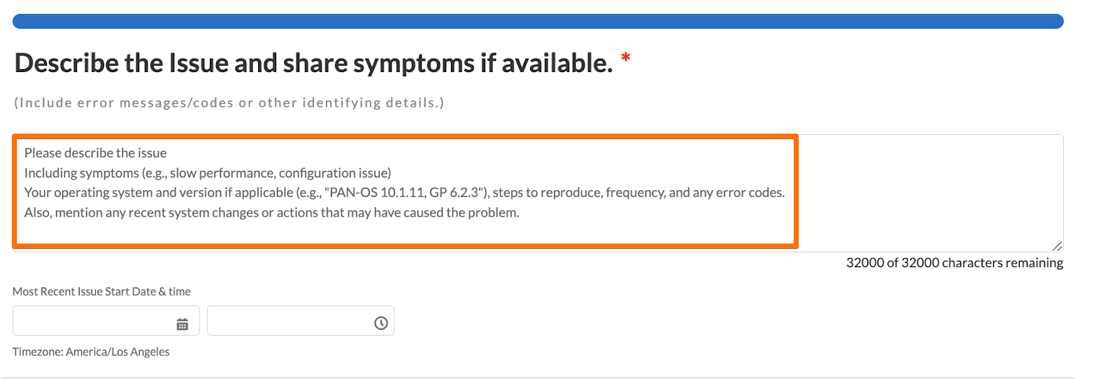Click the "Please describe the issue" placeholder line
This screenshot has height=379, width=1119.
pos(96,153)
